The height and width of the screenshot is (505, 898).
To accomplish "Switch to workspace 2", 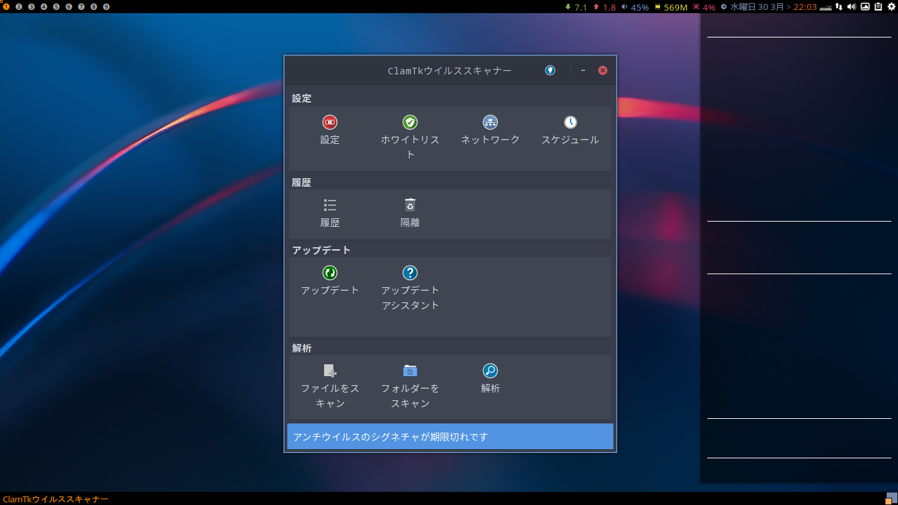I will click(x=19, y=7).
